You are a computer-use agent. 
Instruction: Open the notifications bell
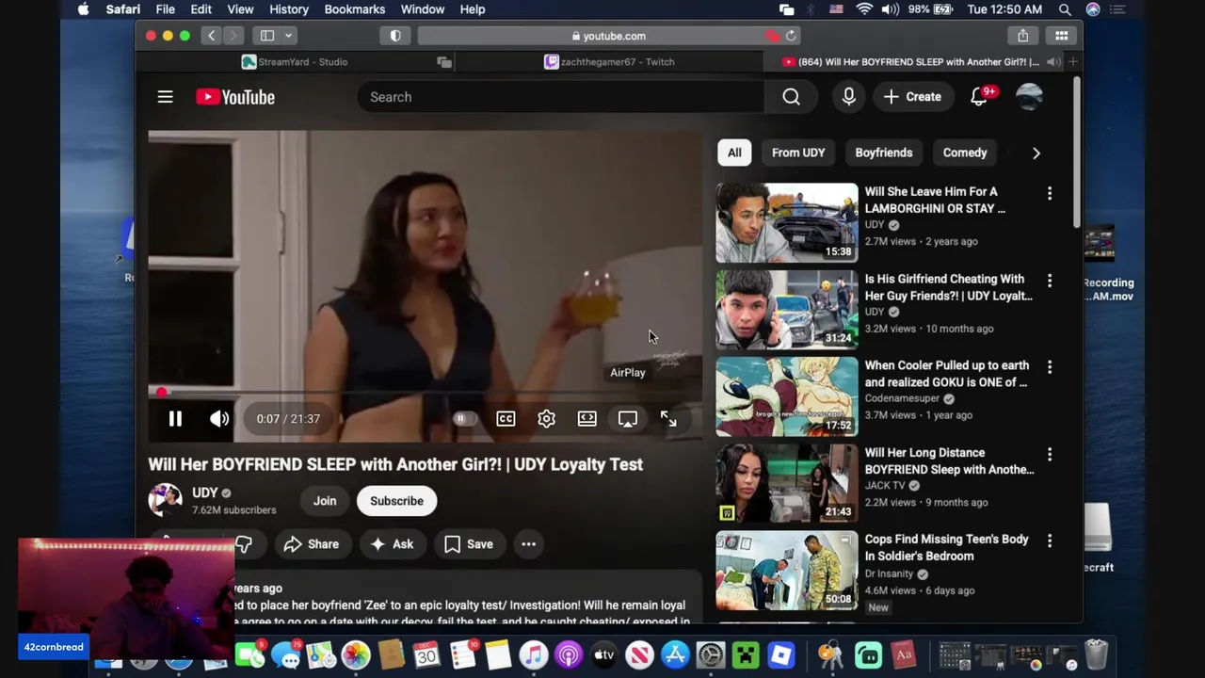[979, 97]
